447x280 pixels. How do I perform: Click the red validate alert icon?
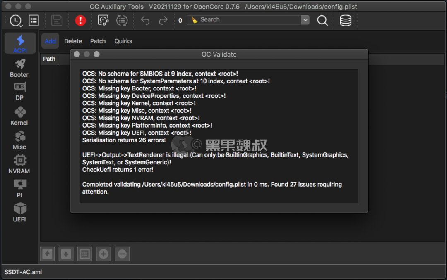(x=80, y=20)
